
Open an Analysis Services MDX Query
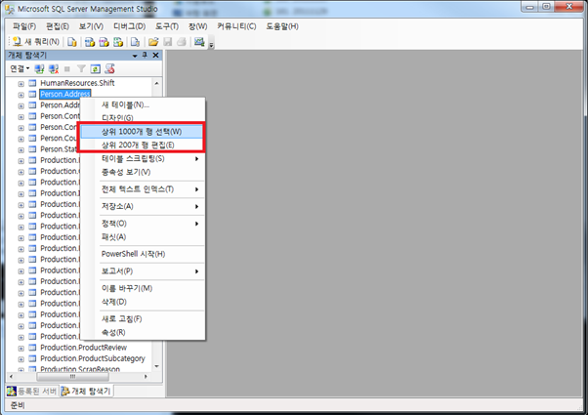[89, 42]
